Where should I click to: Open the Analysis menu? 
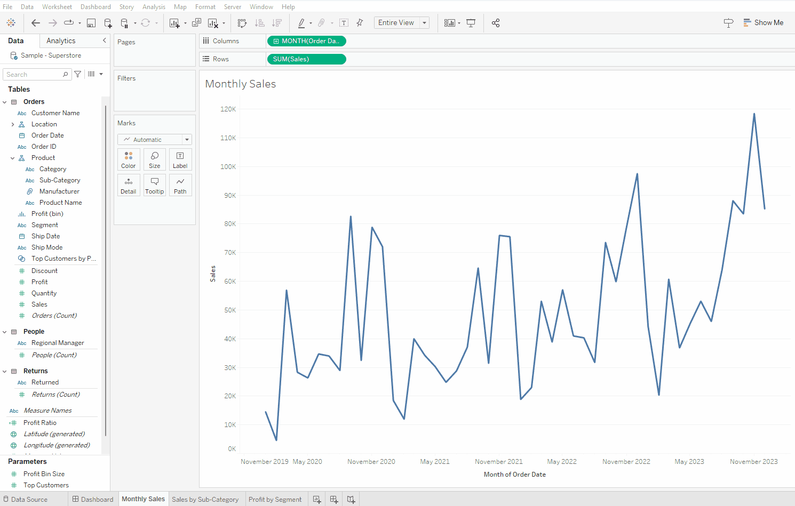click(154, 7)
